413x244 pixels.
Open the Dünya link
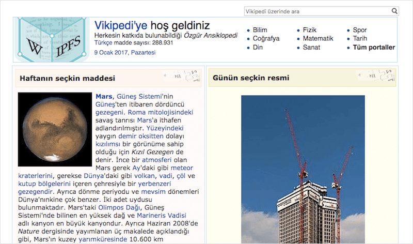(x=94, y=176)
